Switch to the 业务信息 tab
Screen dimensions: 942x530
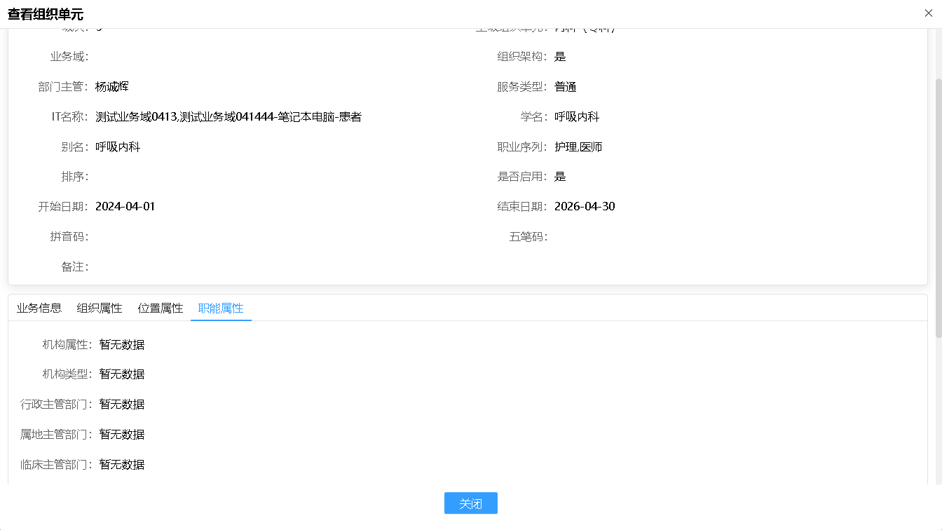click(38, 307)
